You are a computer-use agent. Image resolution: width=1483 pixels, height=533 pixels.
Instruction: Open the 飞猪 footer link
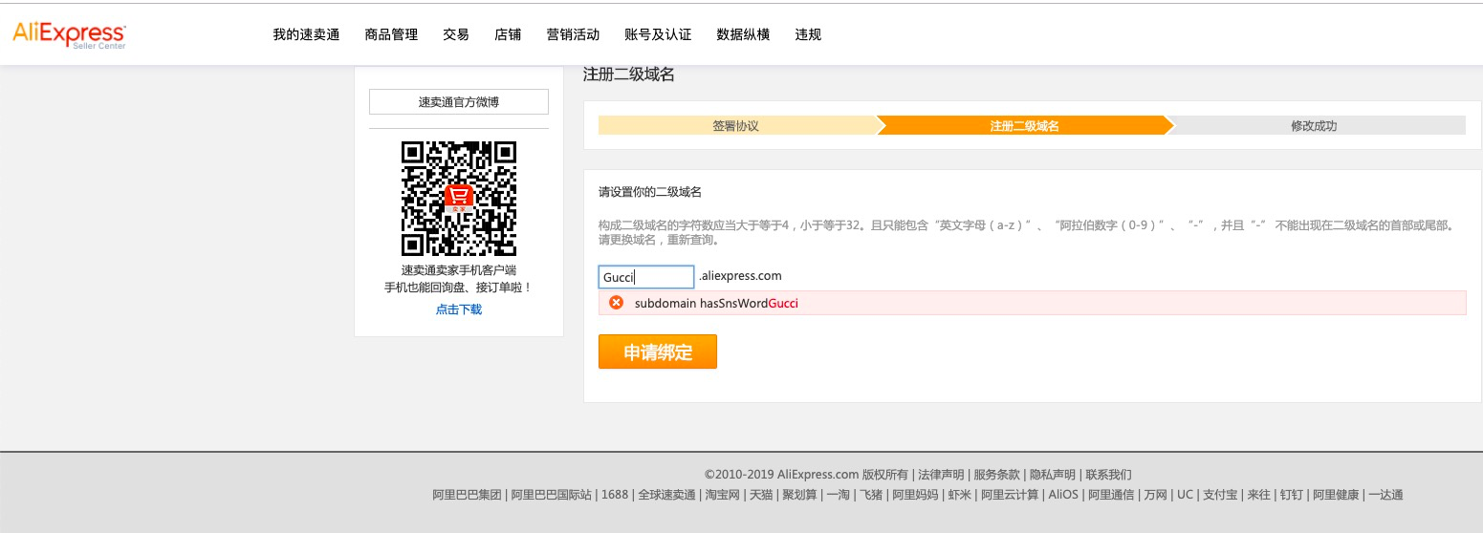[x=871, y=495]
